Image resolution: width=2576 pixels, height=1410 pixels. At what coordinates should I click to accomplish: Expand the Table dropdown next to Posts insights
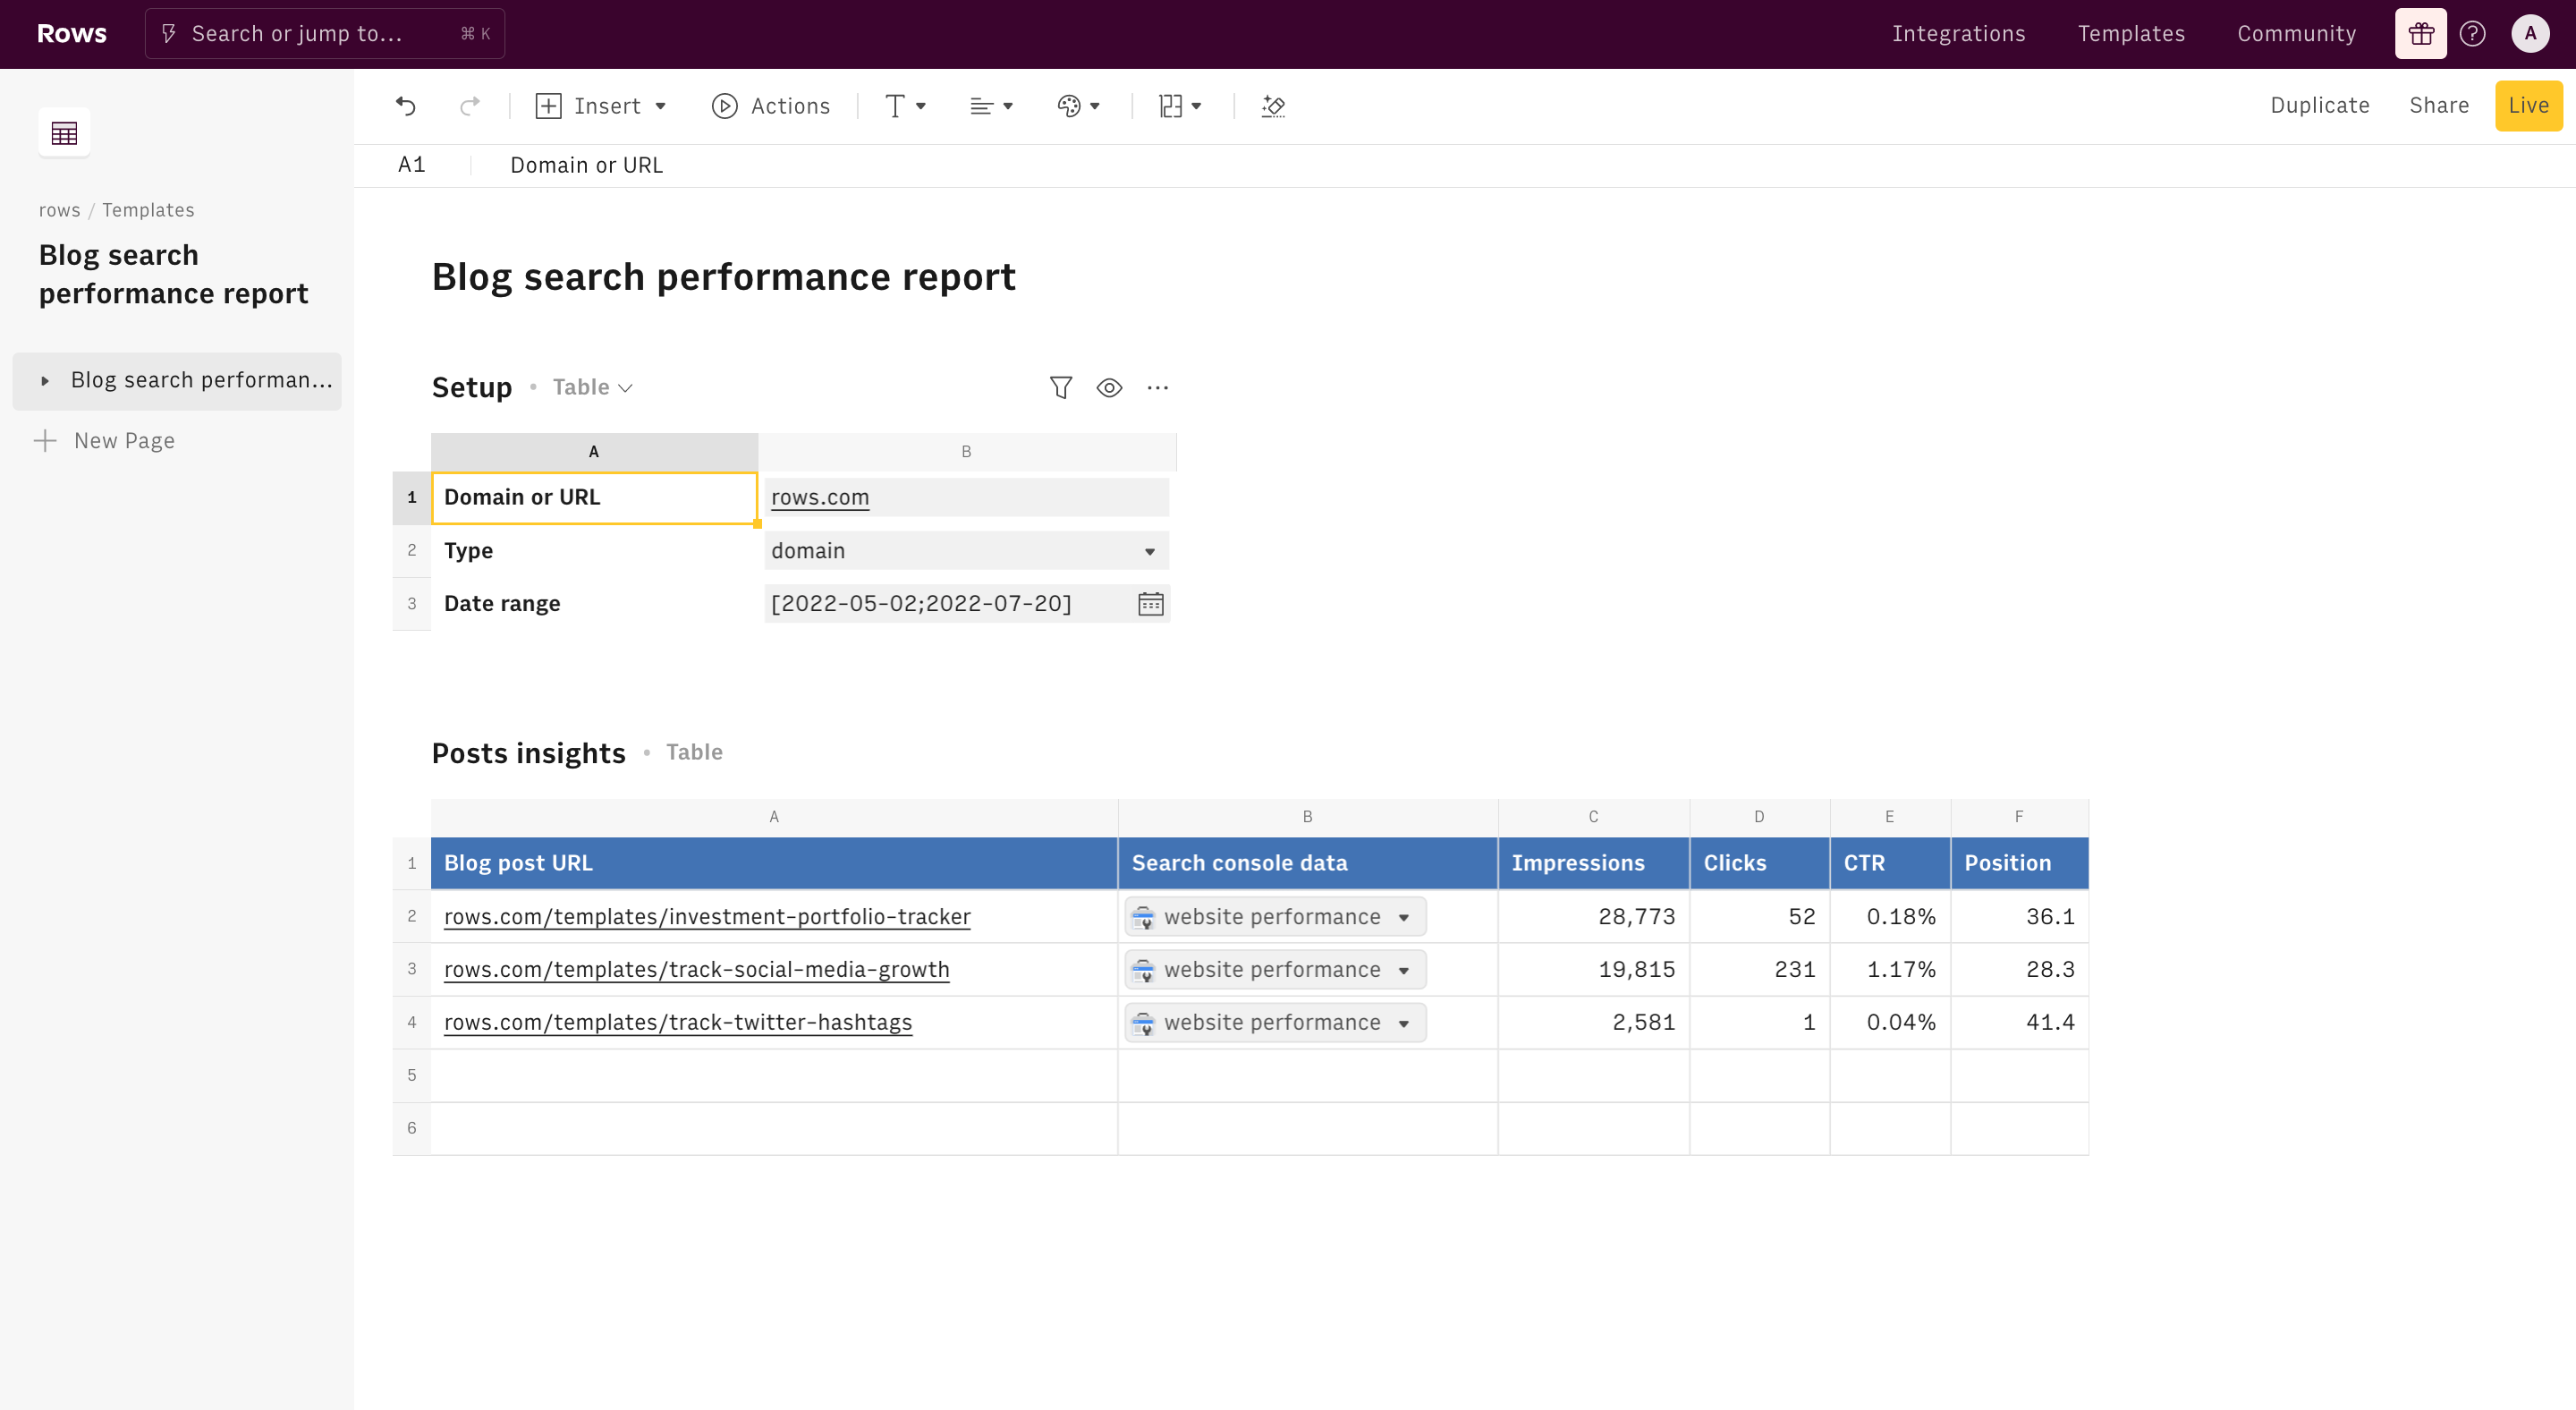pos(694,752)
